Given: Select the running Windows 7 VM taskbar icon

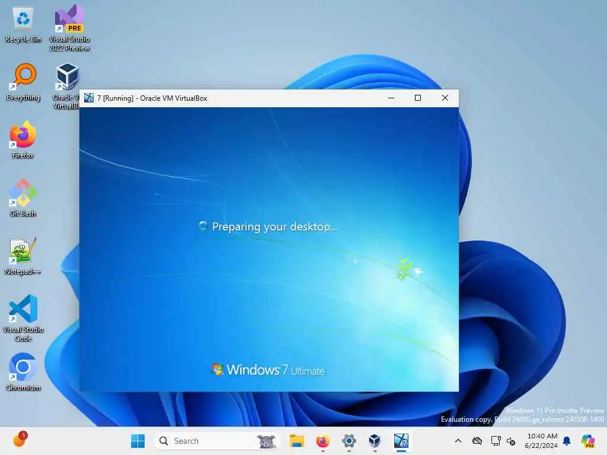Looking at the screenshot, I should pyautogui.click(x=401, y=441).
